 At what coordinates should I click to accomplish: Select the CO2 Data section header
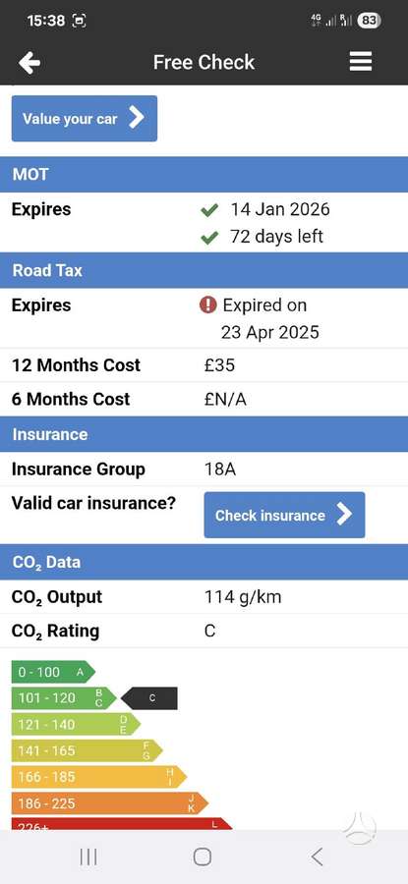coord(204,562)
